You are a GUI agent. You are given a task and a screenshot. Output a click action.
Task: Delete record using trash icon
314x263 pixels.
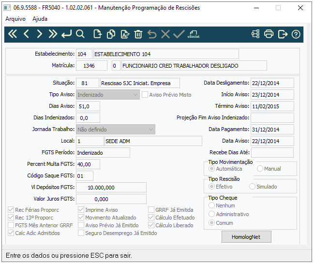[138, 34]
